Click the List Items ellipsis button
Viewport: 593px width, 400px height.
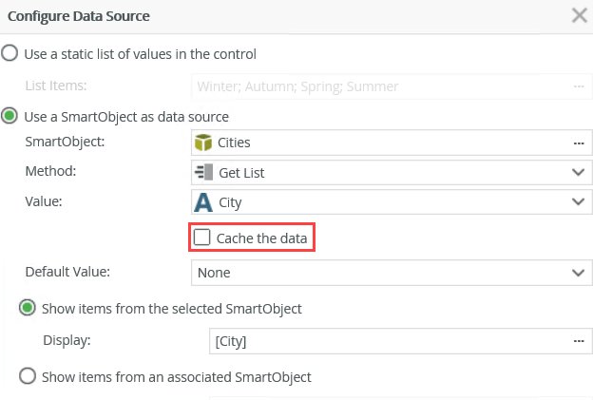pyautogui.click(x=578, y=86)
